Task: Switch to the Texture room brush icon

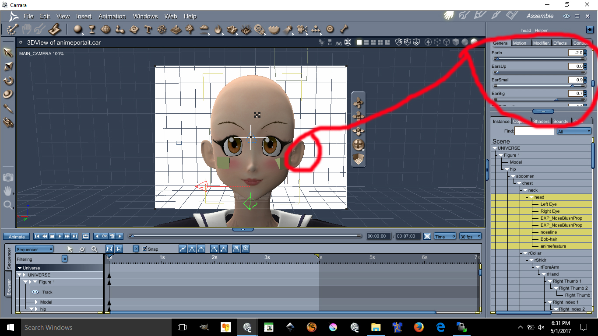Action: tap(496, 16)
